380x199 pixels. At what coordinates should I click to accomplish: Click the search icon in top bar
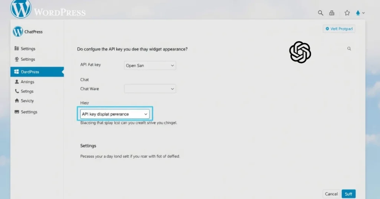point(321,13)
